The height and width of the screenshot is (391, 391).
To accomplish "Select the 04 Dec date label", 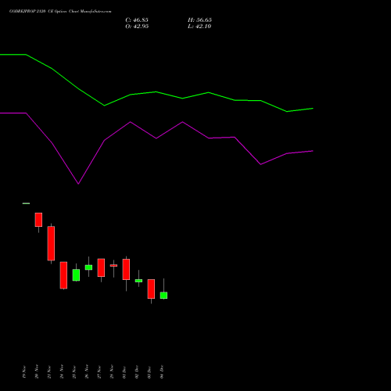I will click(162, 372).
